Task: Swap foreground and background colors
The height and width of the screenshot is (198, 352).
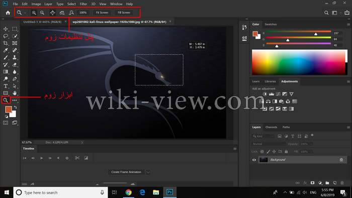Action: point(15,108)
